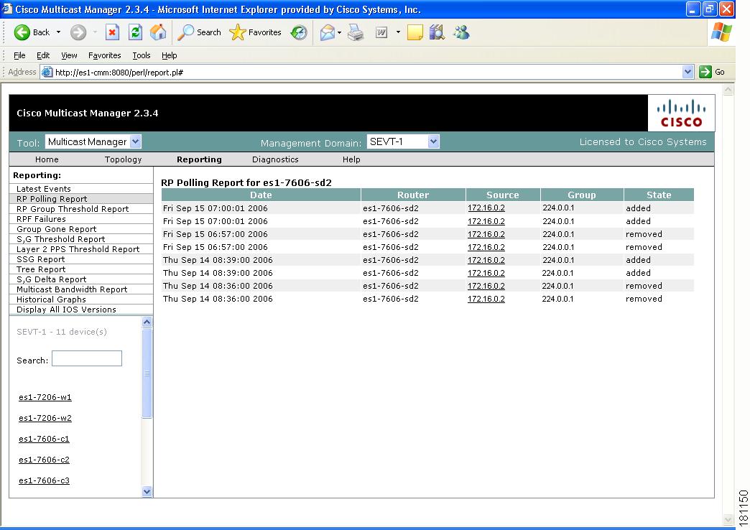The height and width of the screenshot is (530, 750).
Task: Go to the Home navigation tab
Action: click(47, 159)
